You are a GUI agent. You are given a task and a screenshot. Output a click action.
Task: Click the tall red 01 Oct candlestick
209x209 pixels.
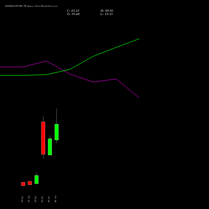click(43, 138)
